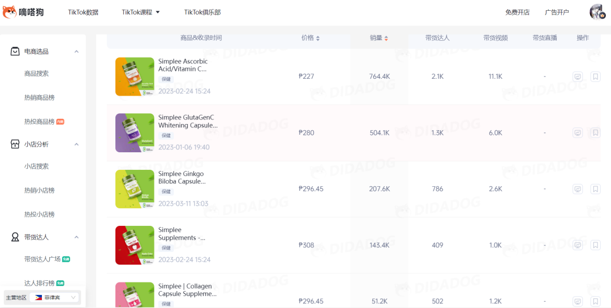Open Simplee Supplements product title

coord(182,233)
